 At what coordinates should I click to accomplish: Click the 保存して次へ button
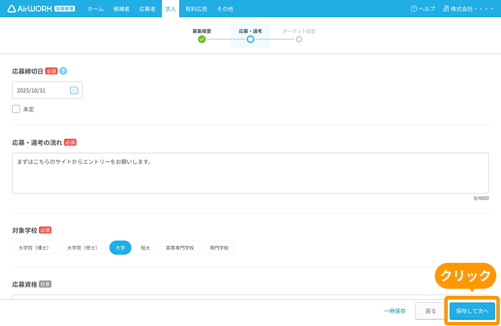tap(472, 311)
